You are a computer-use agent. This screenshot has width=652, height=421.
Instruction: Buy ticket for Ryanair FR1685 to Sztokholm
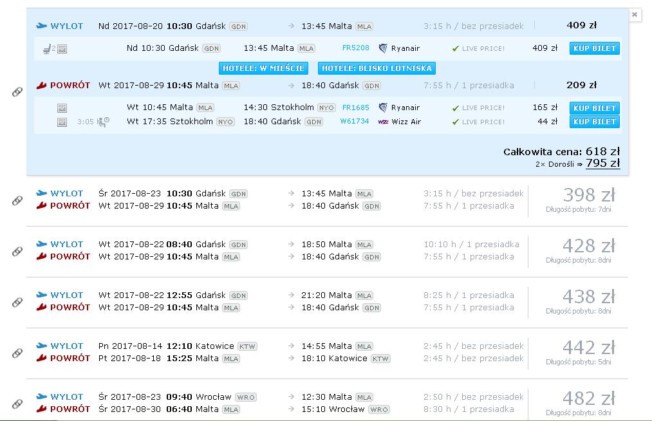click(594, 108)
